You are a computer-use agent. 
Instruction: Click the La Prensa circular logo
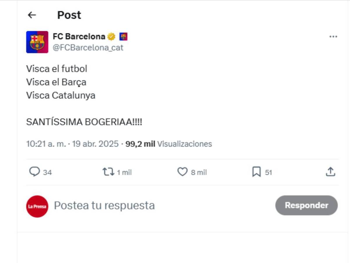37,205
